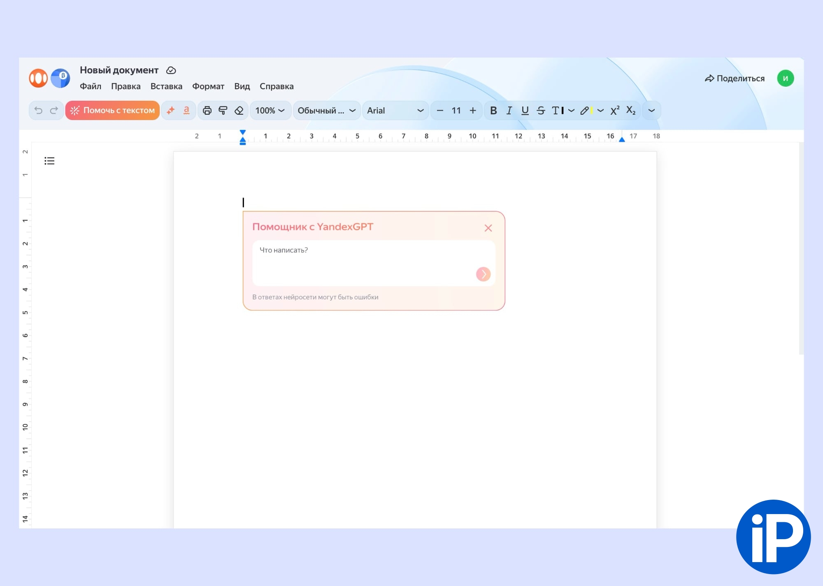Toggle bold formatting
823x586 pixels.
pos(493,110)
